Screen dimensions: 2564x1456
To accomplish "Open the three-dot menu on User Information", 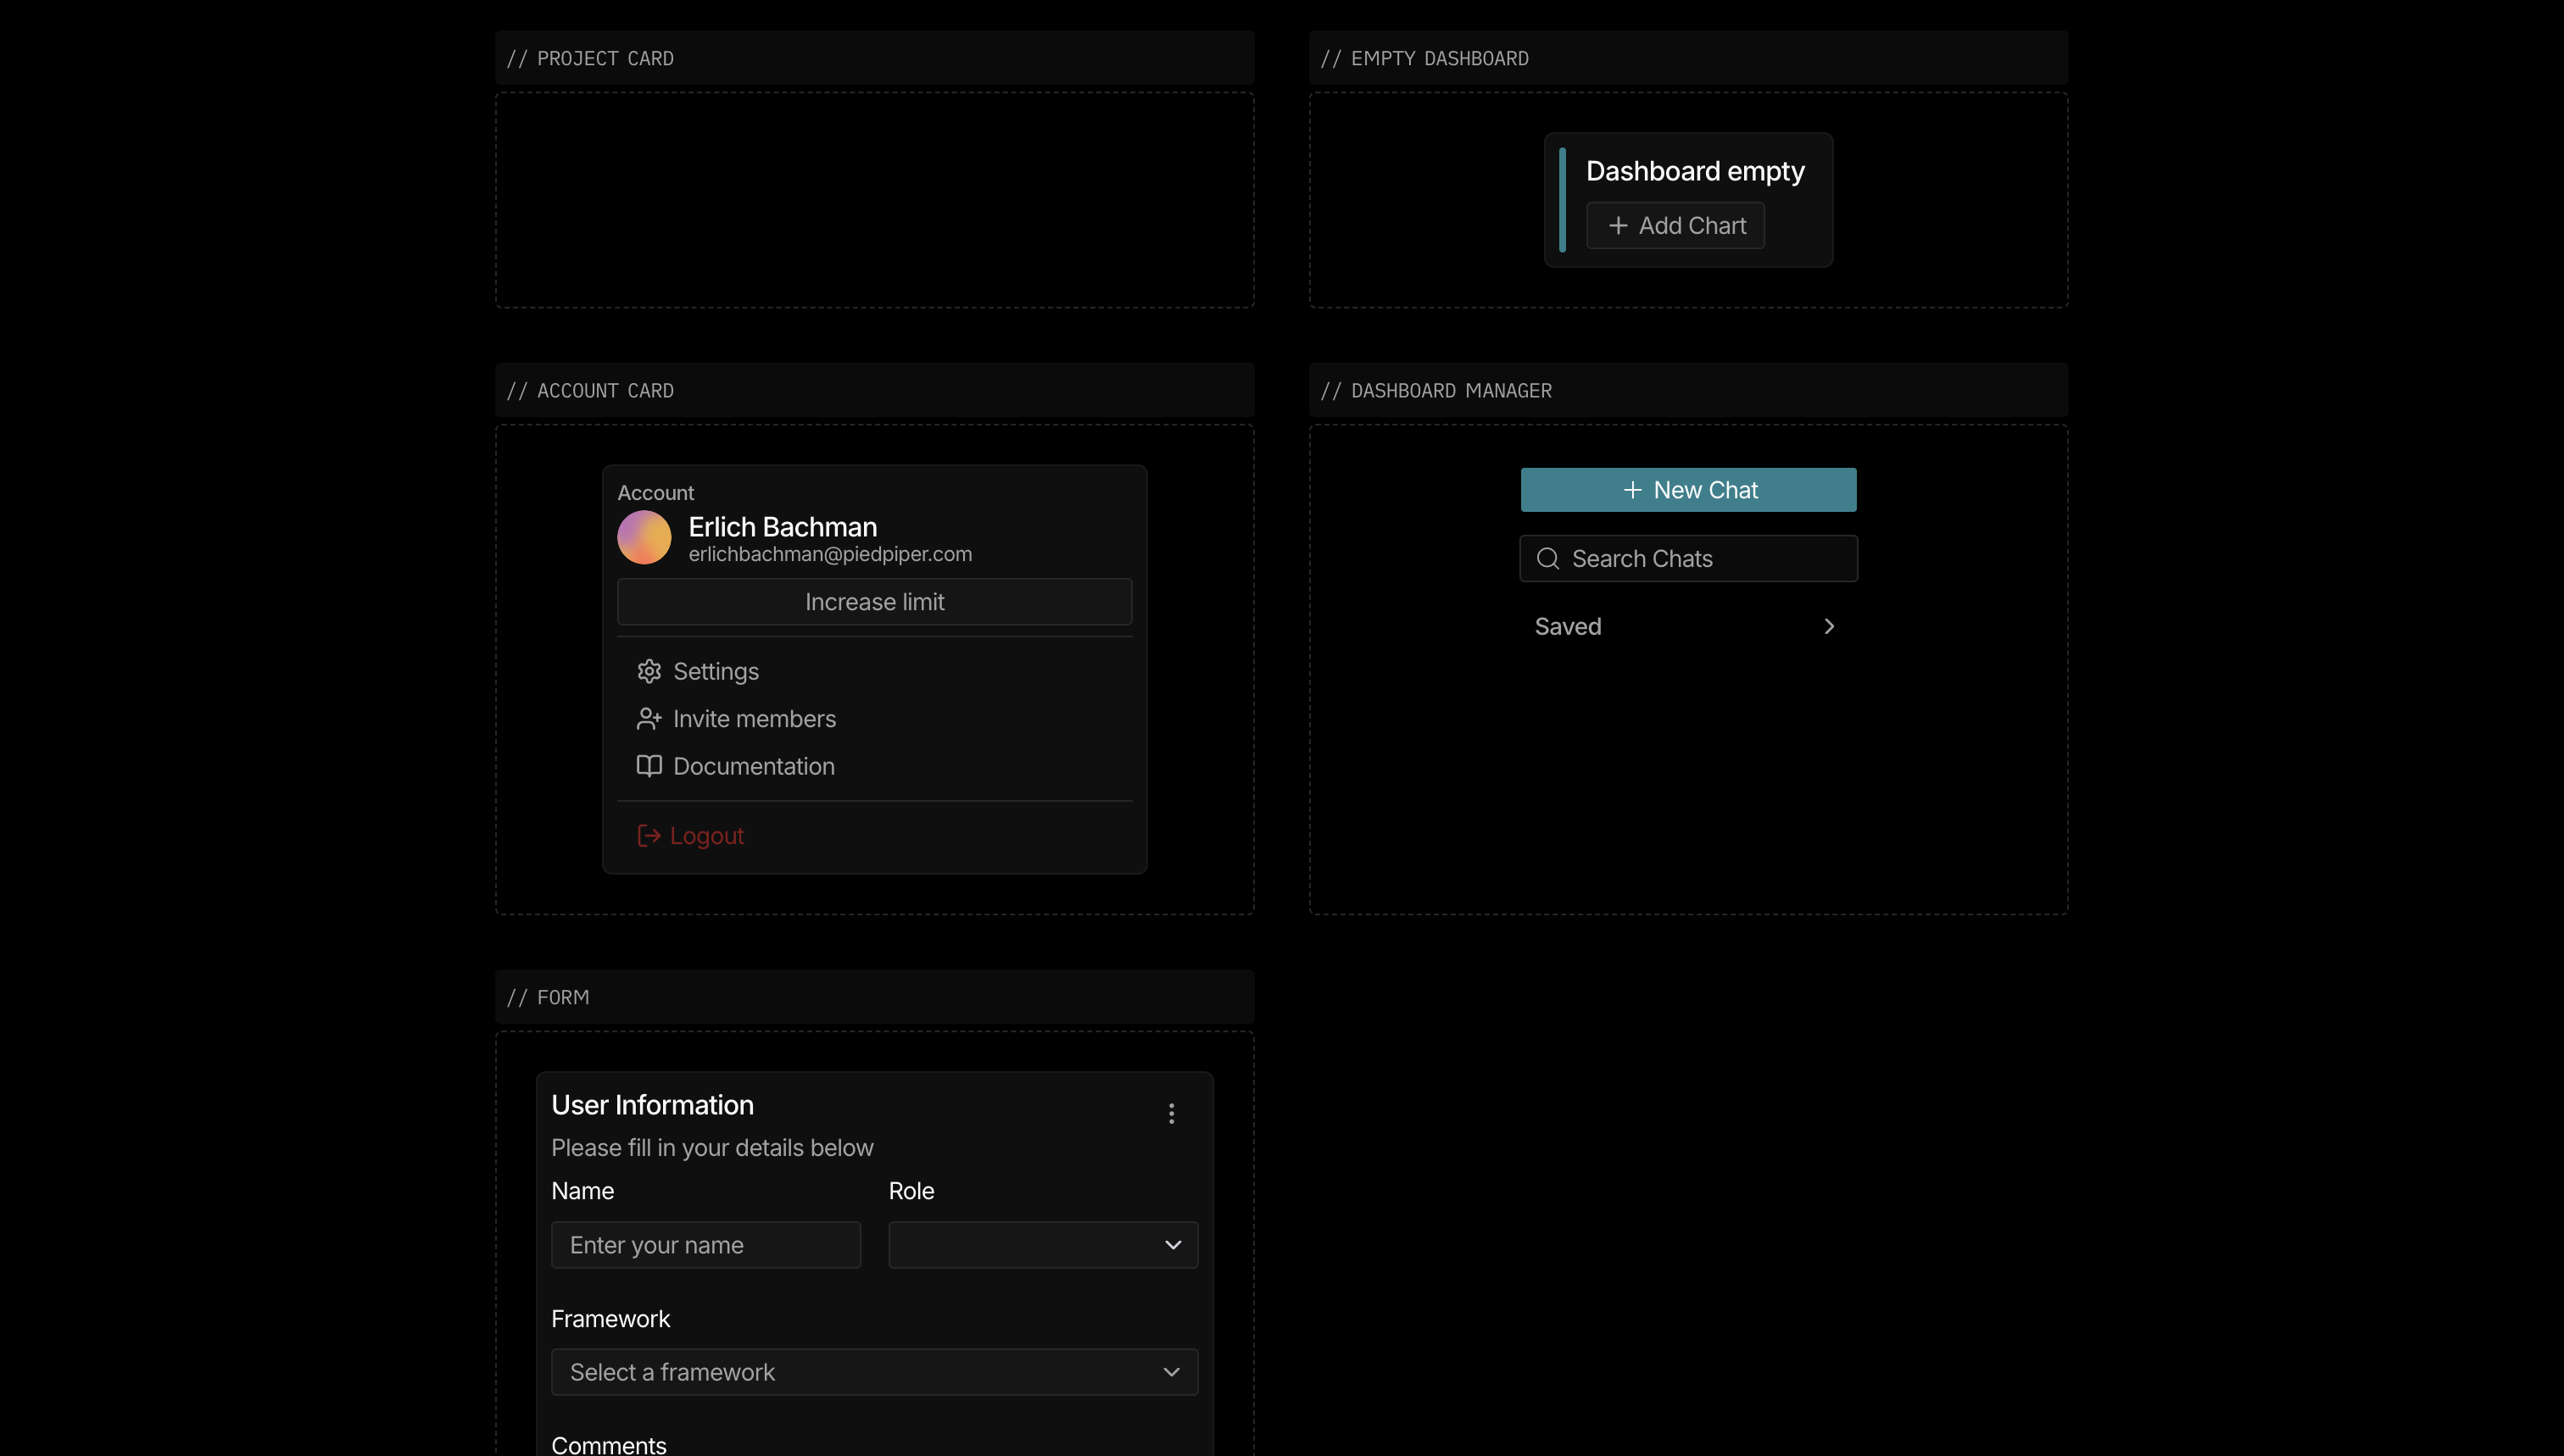I will [x=1172, y=1113].
